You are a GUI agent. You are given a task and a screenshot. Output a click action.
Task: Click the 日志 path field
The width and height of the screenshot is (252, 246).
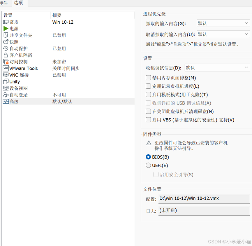204,211
